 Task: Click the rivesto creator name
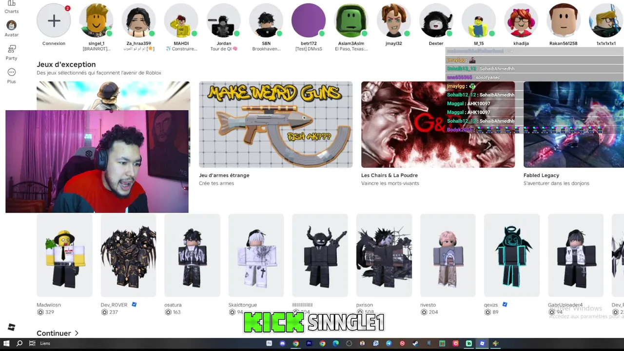click(x=428, y=305)
